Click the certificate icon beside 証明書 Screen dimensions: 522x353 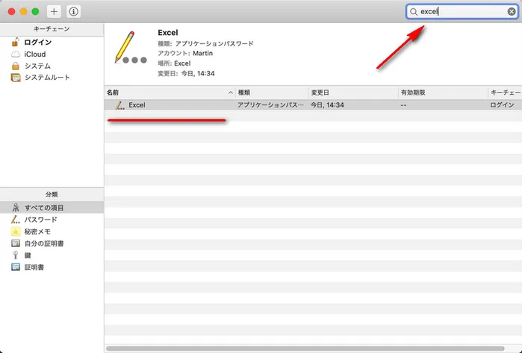(16, 267)
